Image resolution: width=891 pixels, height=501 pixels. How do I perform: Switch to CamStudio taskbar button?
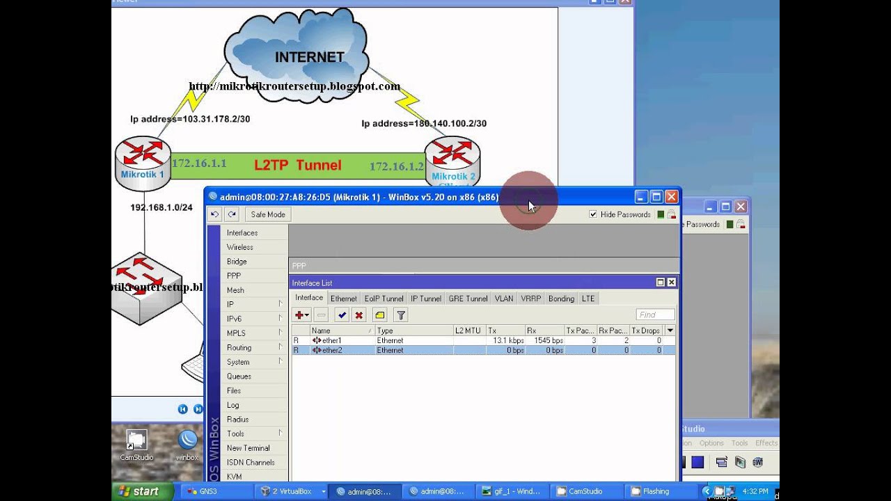point(588,491)
